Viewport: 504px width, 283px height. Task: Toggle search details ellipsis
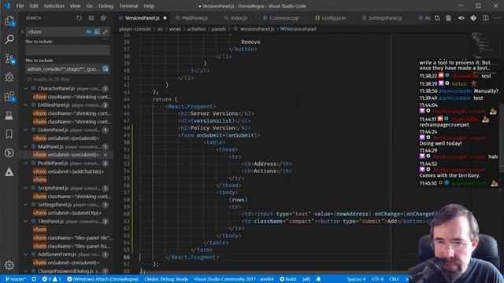[106, 39]
